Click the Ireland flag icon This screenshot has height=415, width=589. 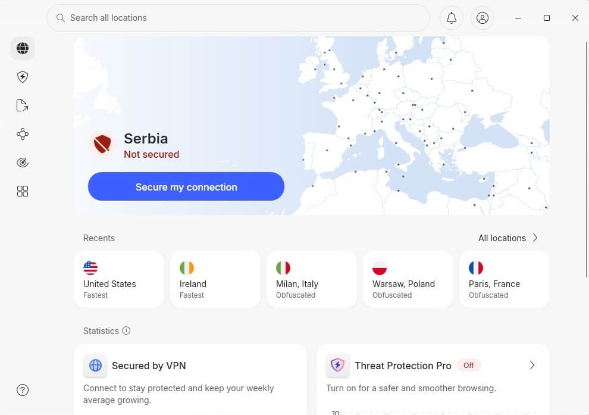point(187,268)
